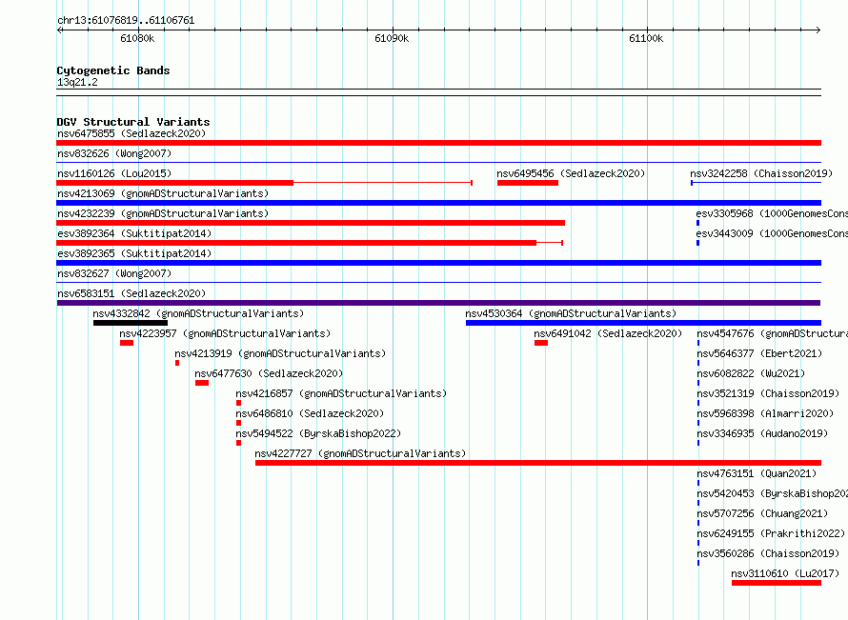Click the nsv4227727 gnomAD variant label
Image resolution: width=848 pixels, height=620 pixels.
(360, 453)
